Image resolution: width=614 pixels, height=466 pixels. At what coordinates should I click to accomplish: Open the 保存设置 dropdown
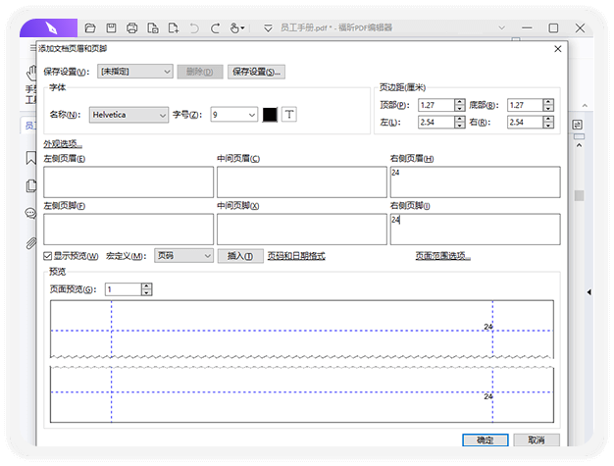click(135, 72)
